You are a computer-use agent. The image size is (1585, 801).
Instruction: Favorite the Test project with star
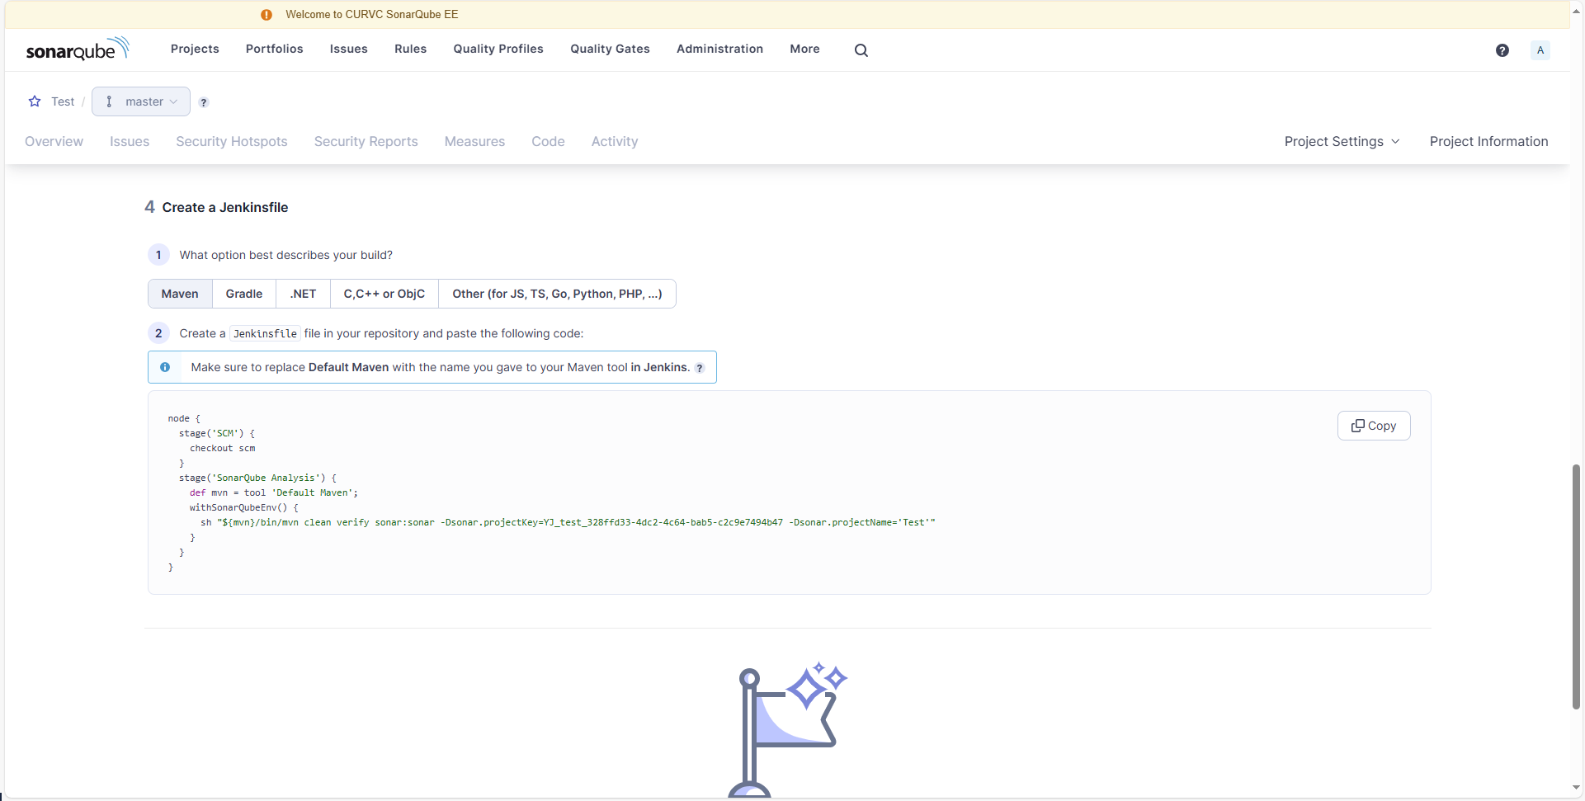(x=35, y=101)
